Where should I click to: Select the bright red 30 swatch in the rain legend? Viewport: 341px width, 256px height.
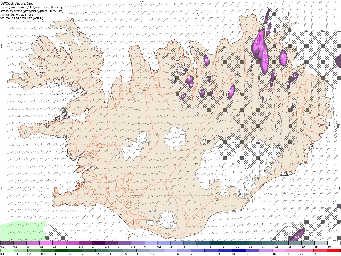pyautogui.click(x=334, y=250)
